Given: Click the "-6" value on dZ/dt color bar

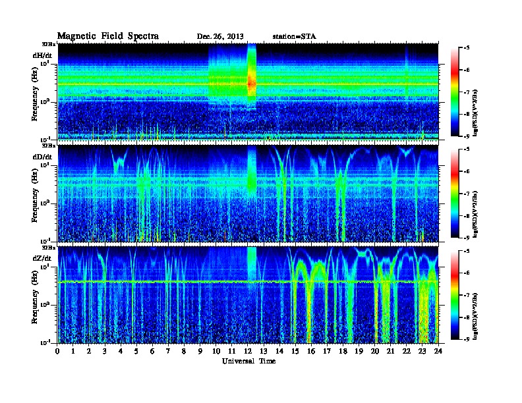Looking at the screenshot, I should pos(467,273).
